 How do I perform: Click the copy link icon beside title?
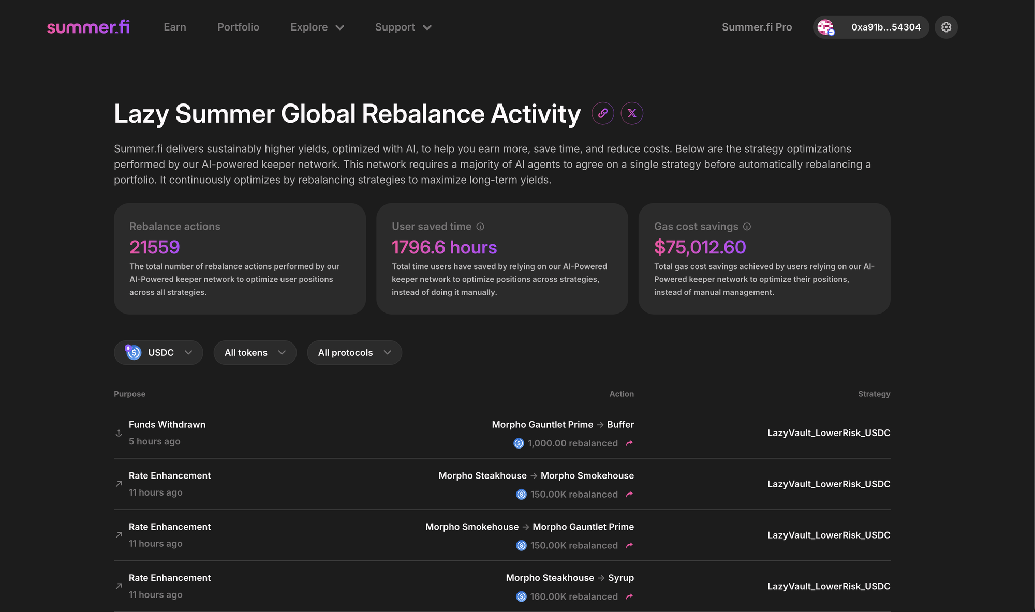(603, 113)
